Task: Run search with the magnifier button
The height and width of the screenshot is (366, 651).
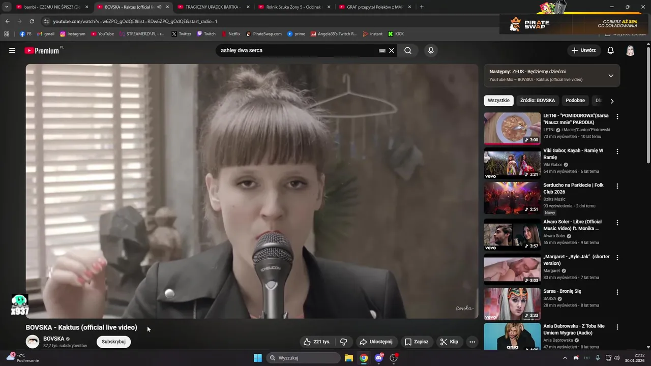Action: click(x=408, y=50)
